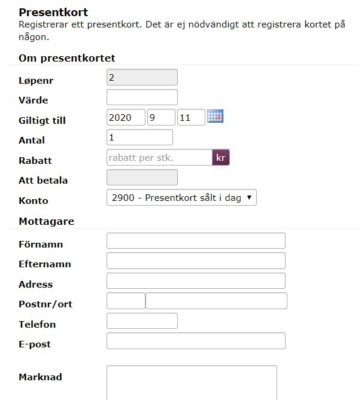Click the Giltigt till month field
This screenshot has width=361, height=400.
161,117
